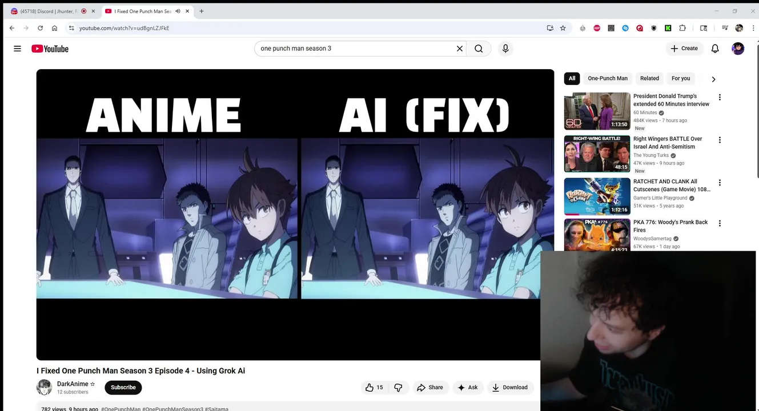Open Right Wingers BATTLE video thumbnail

[x=597, y=154]
